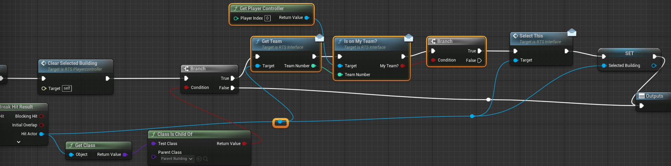The image size is (671, 166).
Task: Click Select This node's Target pin
Action: pos(516,60)
